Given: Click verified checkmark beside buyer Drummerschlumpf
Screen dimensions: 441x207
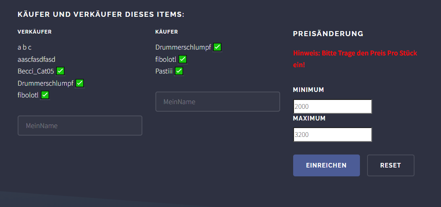Looking at the screenshot, I should pyautogui.click(x=217, y=47).
